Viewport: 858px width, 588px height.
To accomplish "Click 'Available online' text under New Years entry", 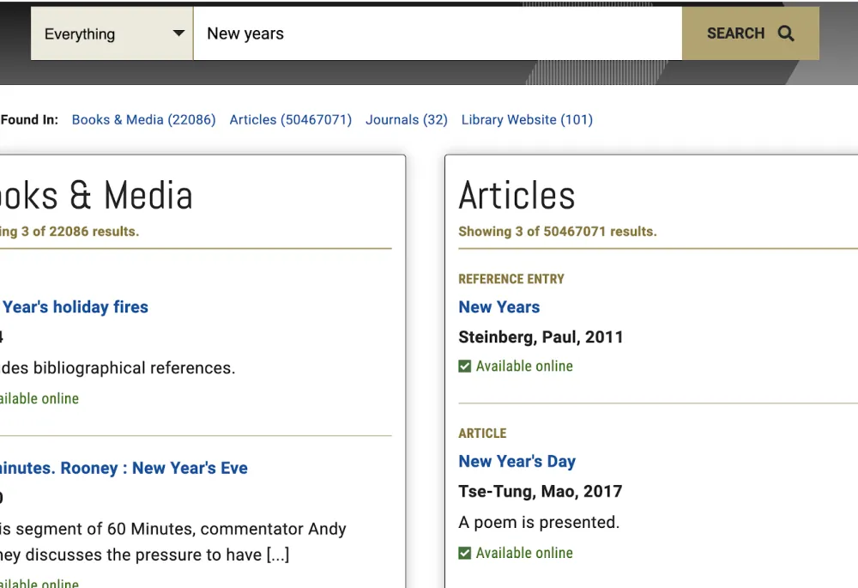I will tap(524, 367).
